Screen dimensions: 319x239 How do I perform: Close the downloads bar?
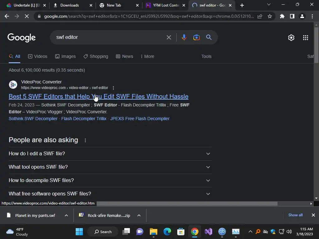(313, 215)
